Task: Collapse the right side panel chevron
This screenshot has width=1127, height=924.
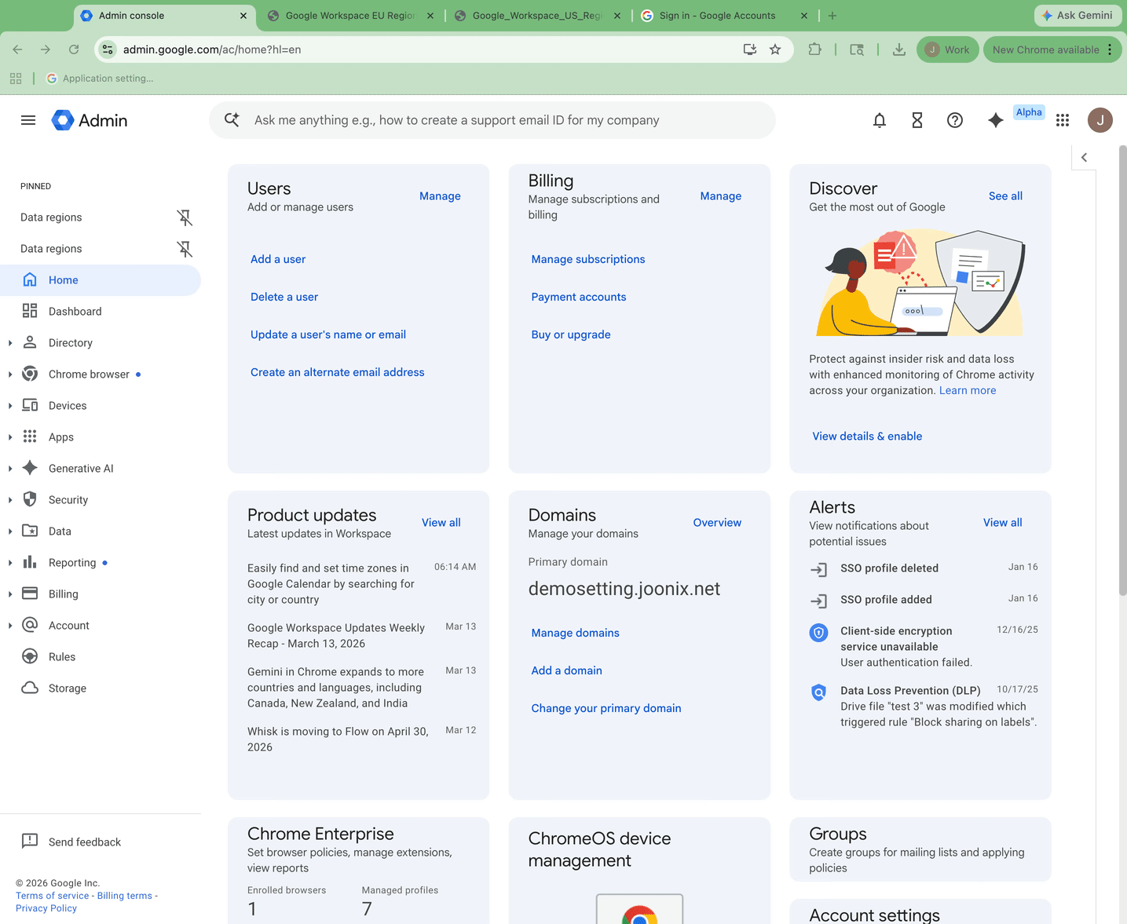Action: pyautogui.click(x=1084, y=158)
